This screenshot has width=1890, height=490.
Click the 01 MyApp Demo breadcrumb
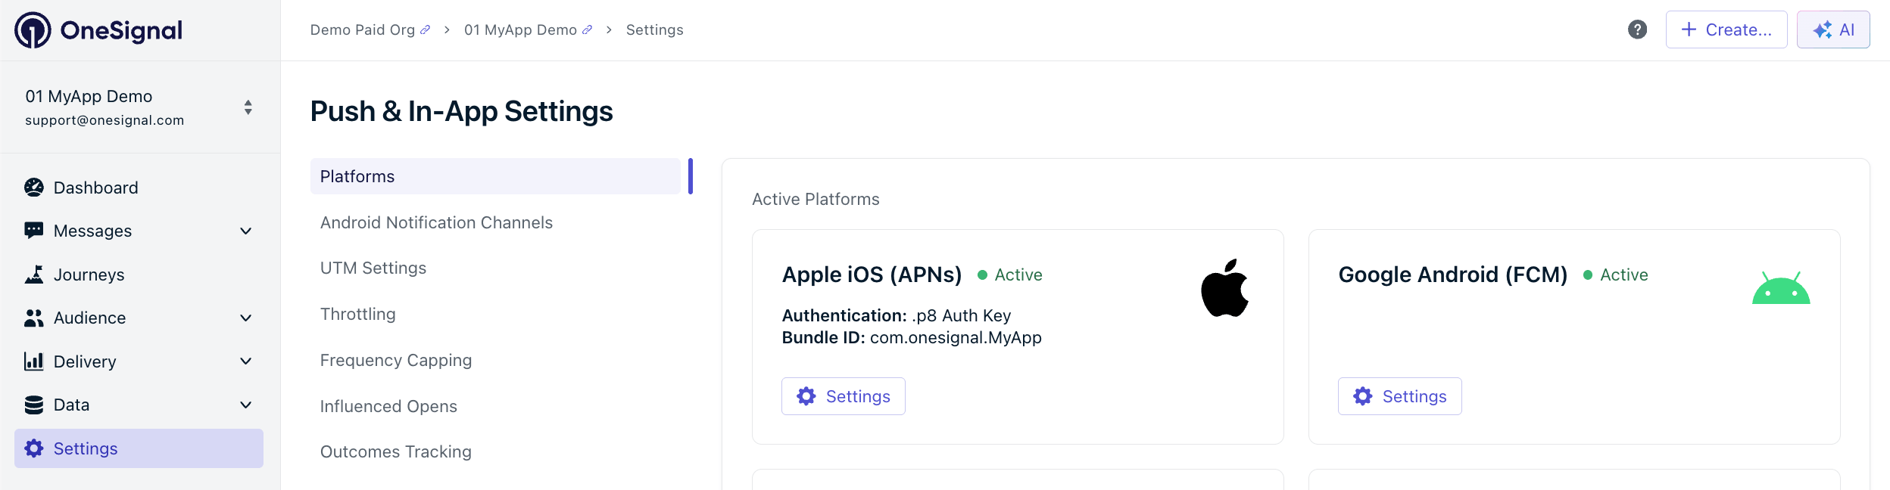point(520,30)
